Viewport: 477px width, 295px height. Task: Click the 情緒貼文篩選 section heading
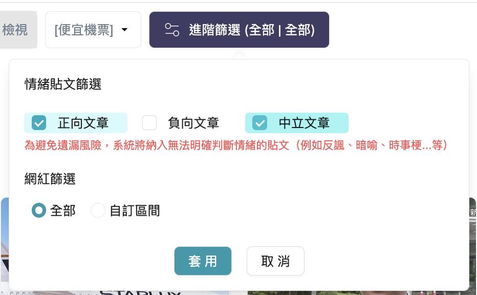point(63,85)
